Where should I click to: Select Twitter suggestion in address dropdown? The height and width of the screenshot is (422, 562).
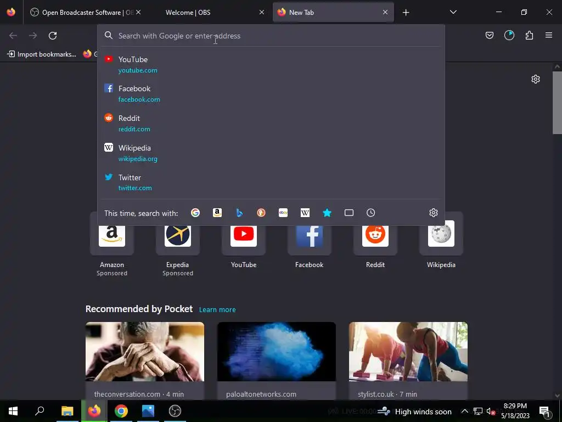click(271, 182)
